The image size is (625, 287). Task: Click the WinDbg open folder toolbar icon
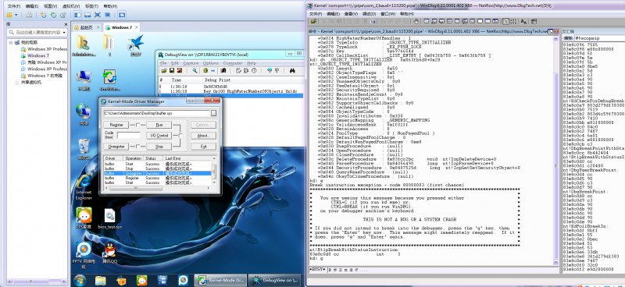pyautogui.click(x=314, y=21)
